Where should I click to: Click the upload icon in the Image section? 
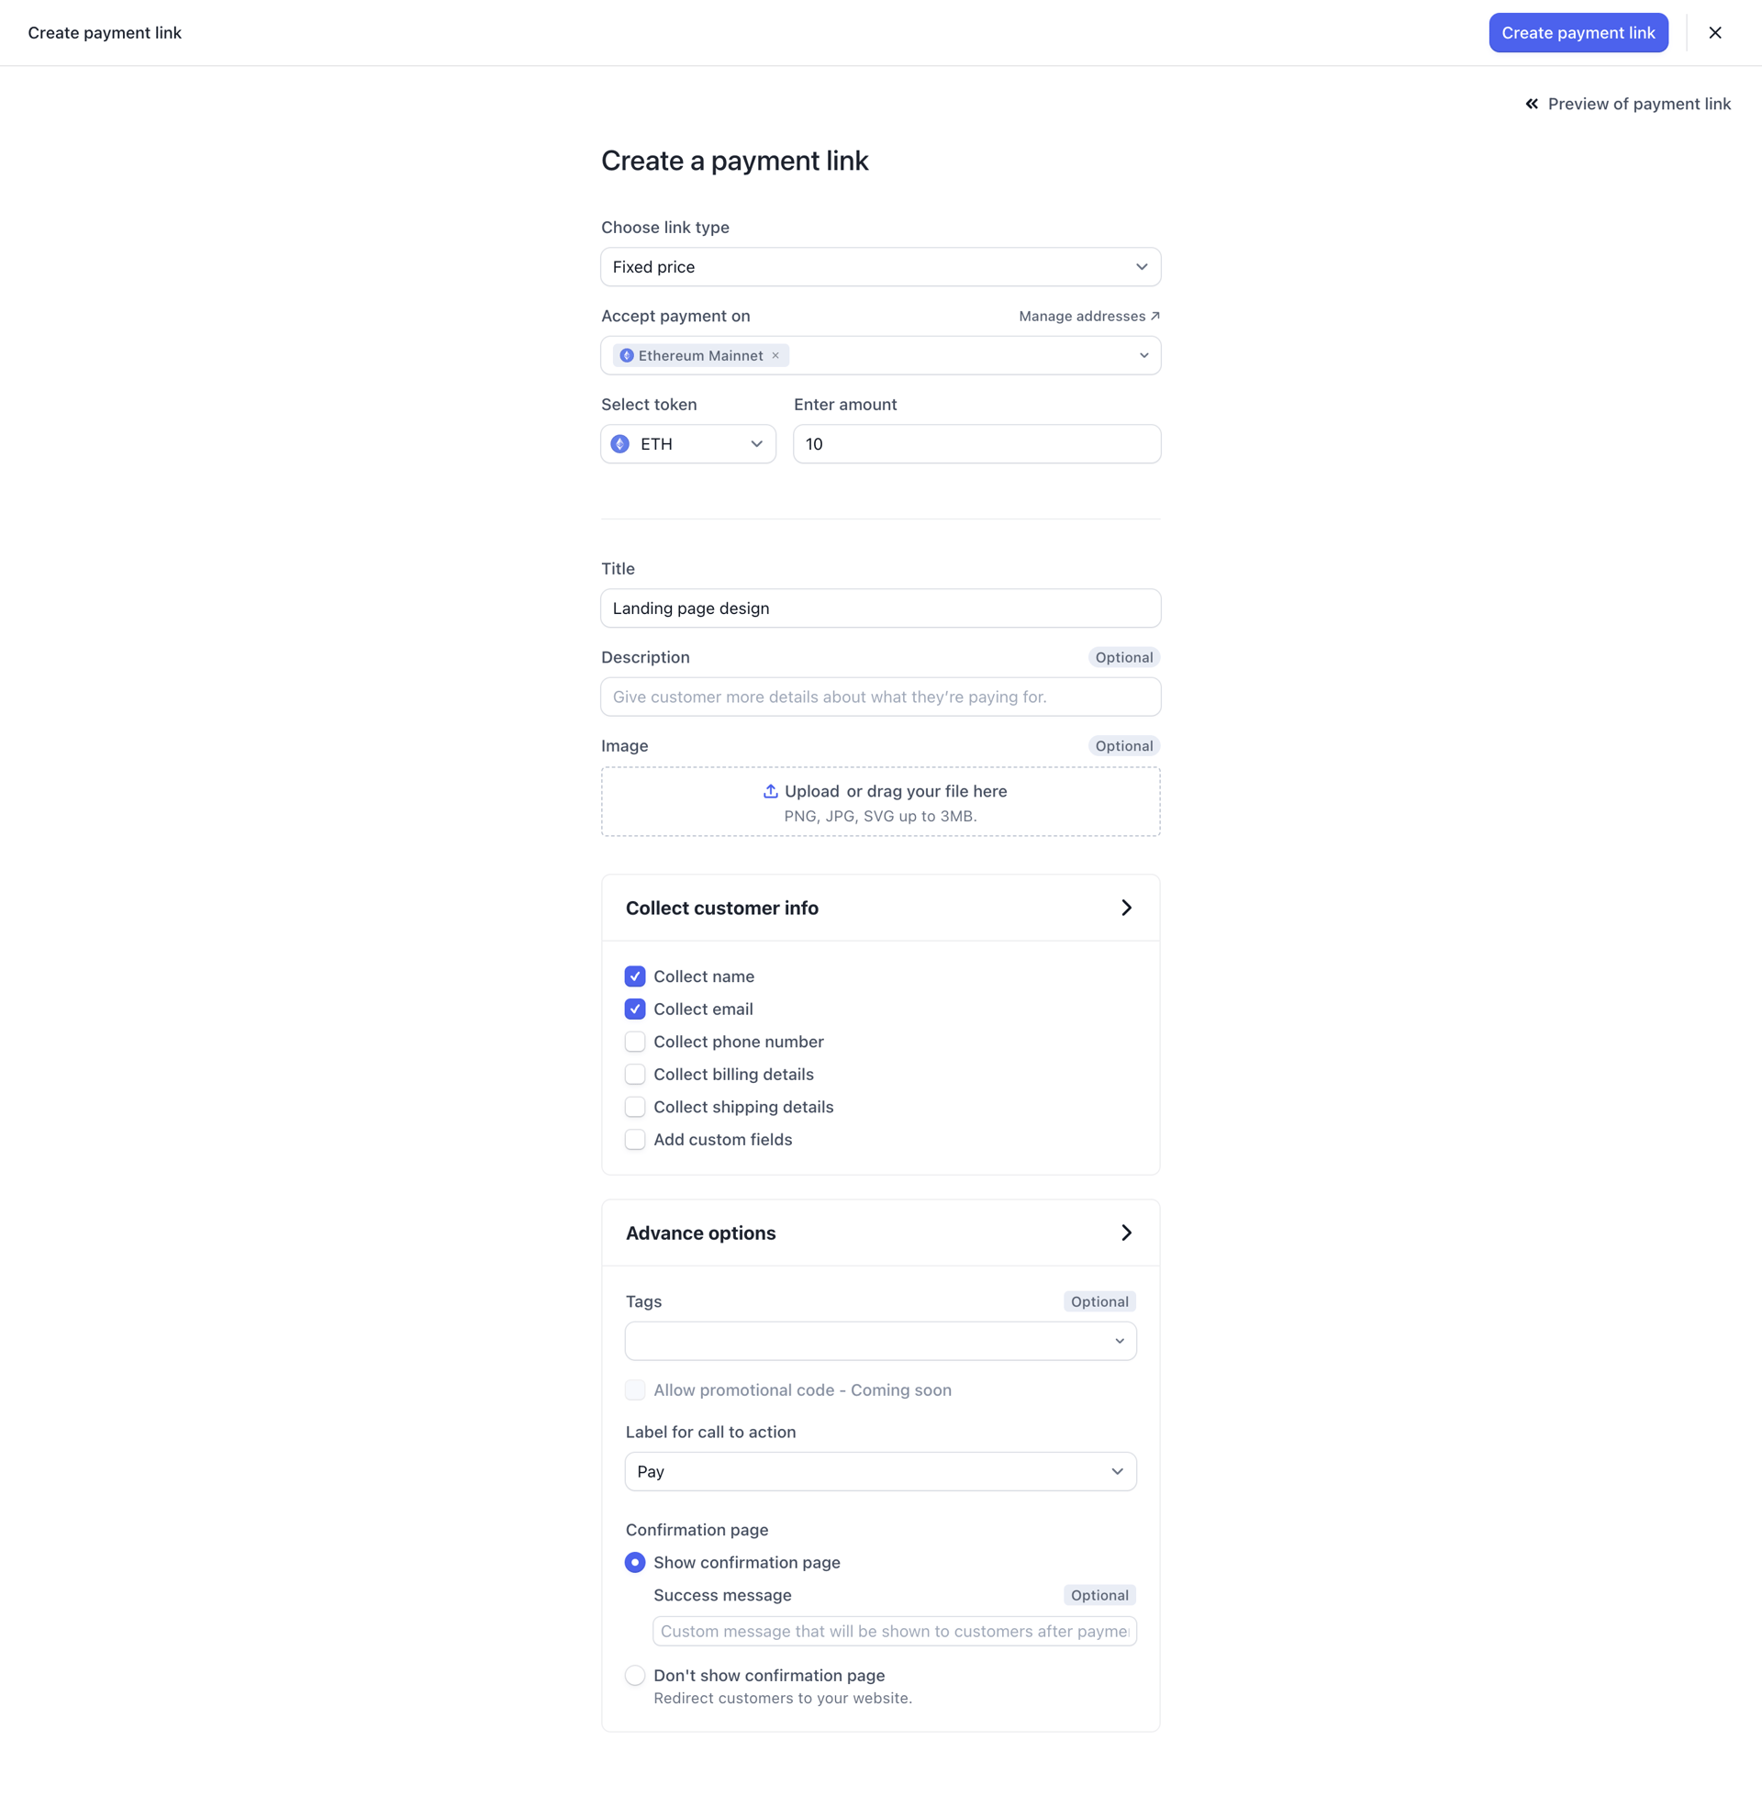pos(770,791)
